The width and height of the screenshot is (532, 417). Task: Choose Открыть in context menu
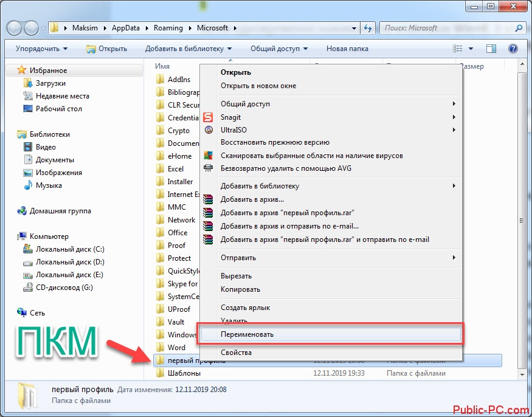coord(331,72)
